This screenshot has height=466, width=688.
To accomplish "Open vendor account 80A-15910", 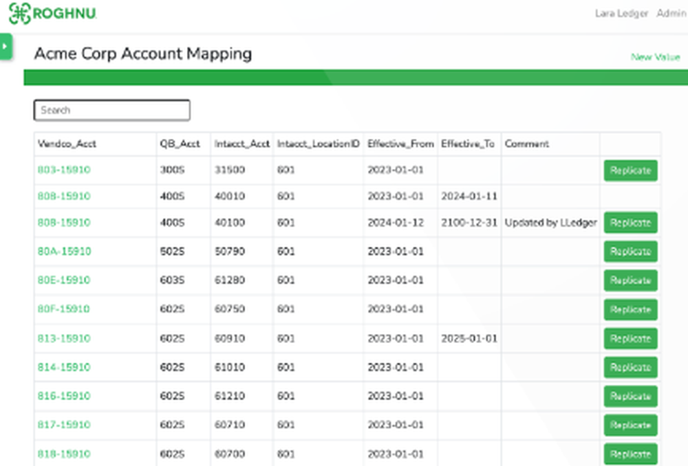I will [x=63, y=252].
